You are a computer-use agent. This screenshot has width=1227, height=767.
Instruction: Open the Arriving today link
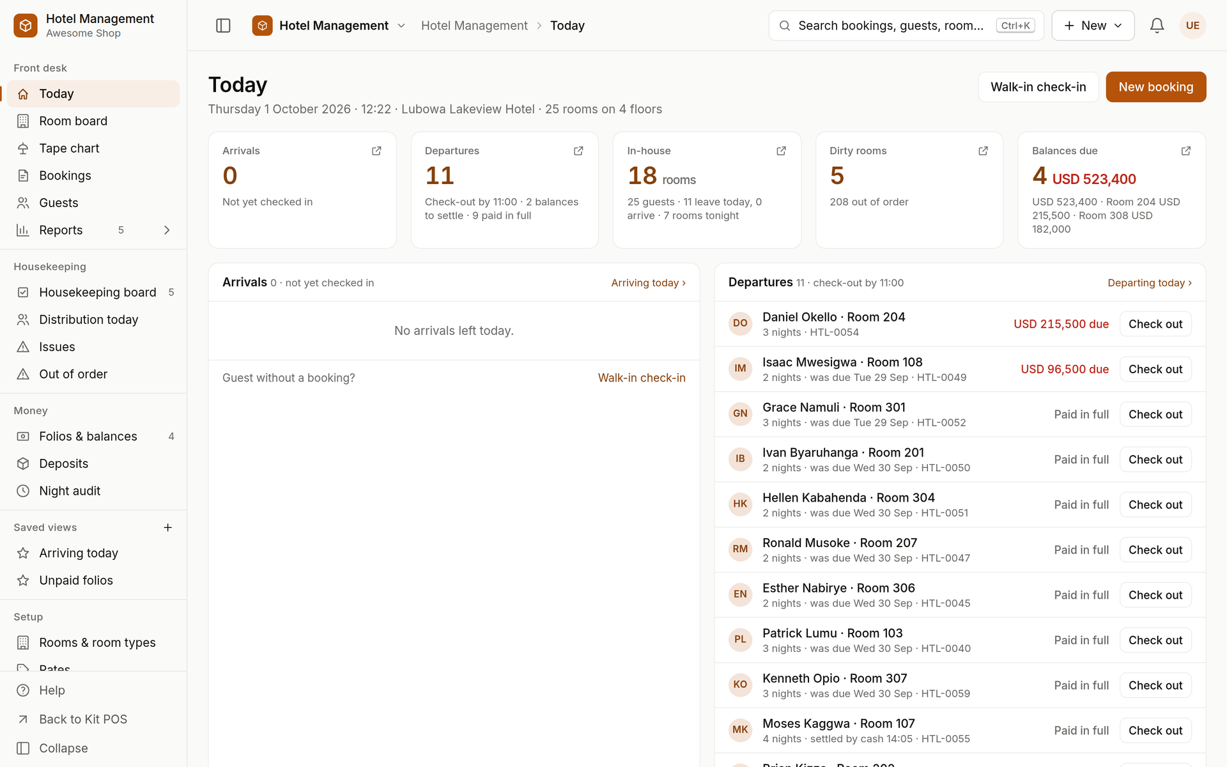[x=648, y=283]
